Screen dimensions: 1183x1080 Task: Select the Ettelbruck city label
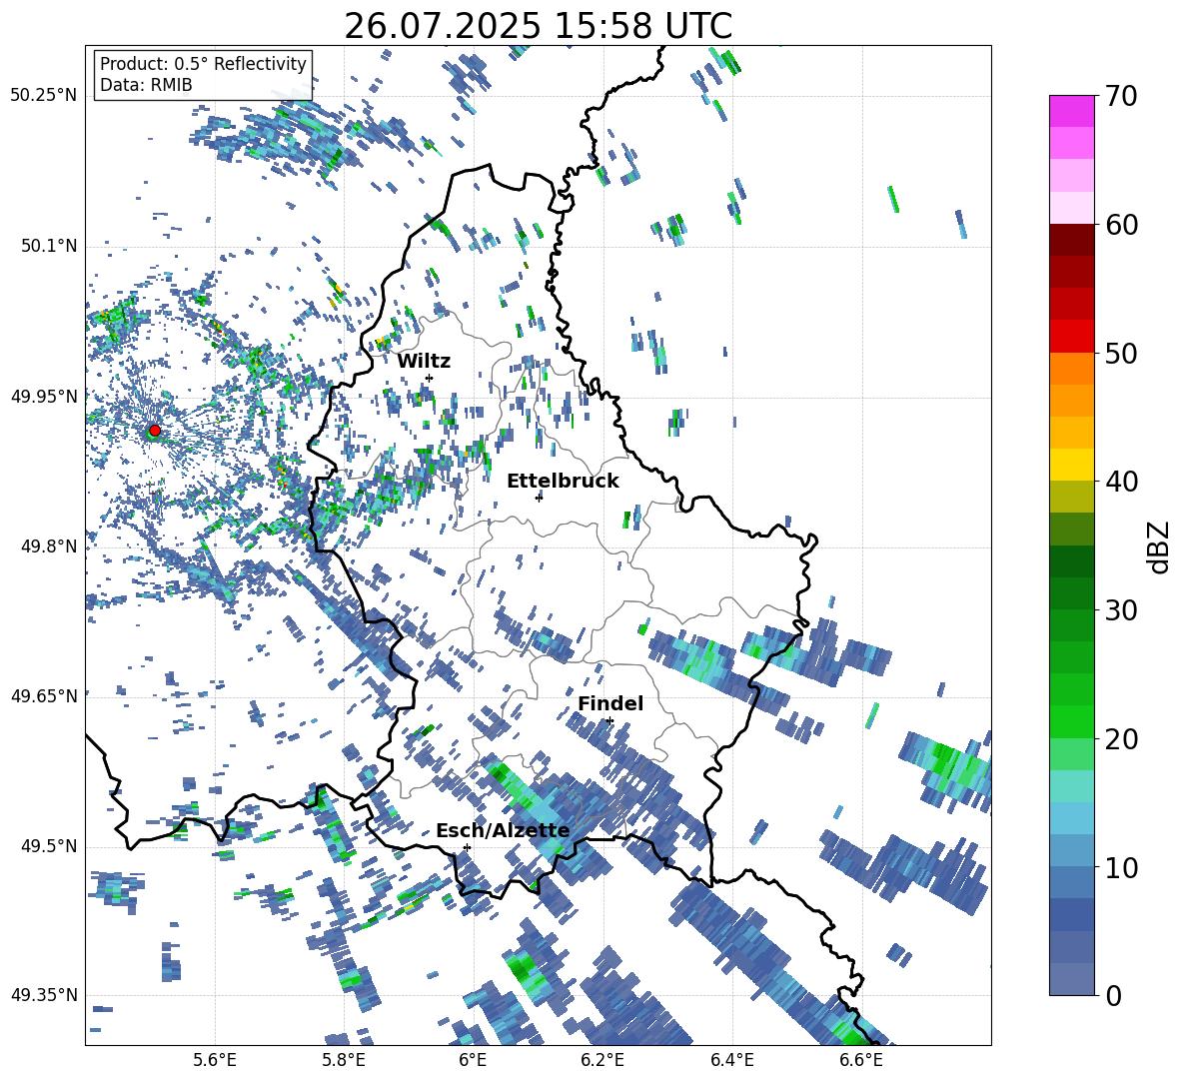(x=563, y=482)
